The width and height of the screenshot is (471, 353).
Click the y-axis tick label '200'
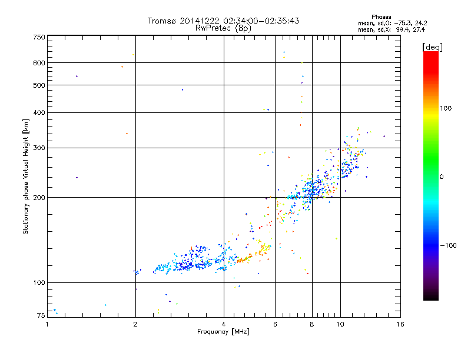[39, 198]
